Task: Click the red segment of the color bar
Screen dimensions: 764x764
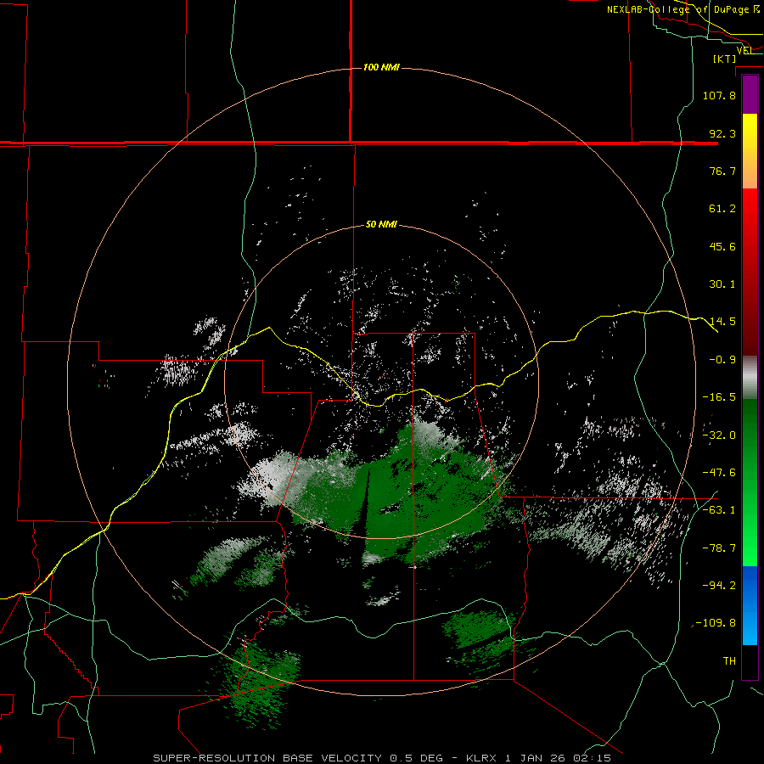Action: pos(750,272)
